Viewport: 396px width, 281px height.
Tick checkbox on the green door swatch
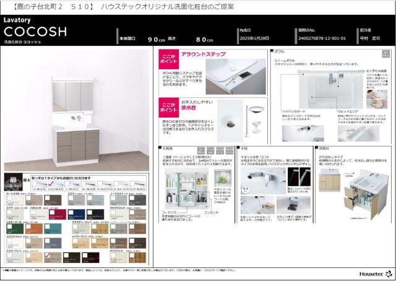tap(9, 226)
